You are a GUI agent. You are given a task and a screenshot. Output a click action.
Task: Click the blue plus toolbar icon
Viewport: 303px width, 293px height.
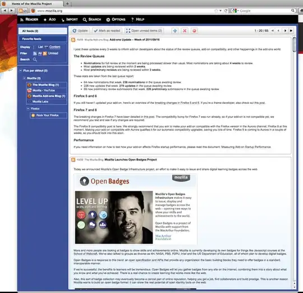pyautogui.click(x=175, y=31)
